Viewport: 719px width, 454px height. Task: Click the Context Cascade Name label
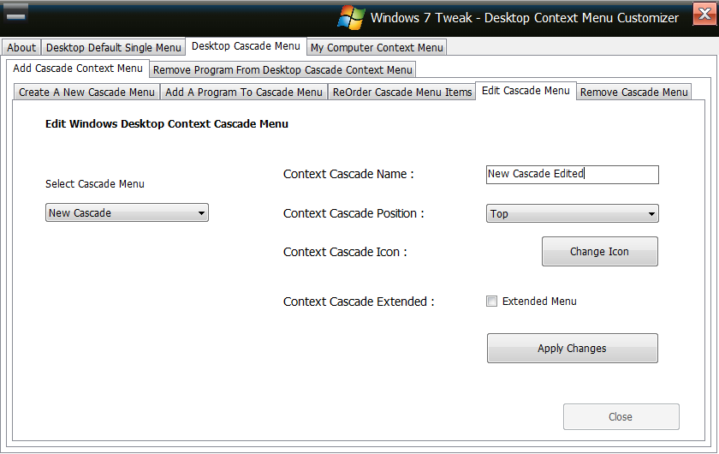click(348, 175)
